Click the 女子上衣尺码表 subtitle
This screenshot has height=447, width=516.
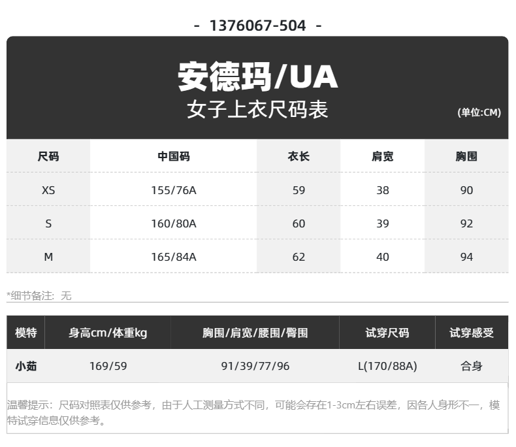(x=257, y=109)
